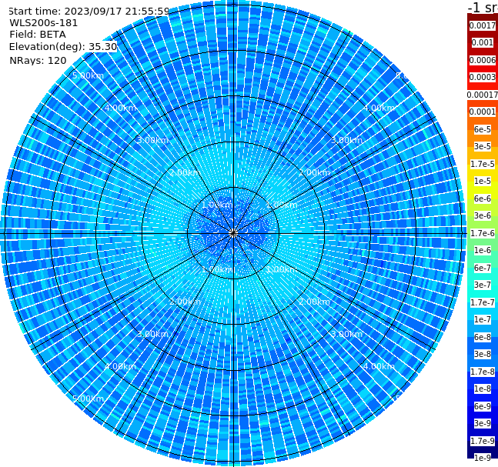The image size is (498, 467).
Task: Click the 1.7e-6 colorbar label
Action: (483, 233)
